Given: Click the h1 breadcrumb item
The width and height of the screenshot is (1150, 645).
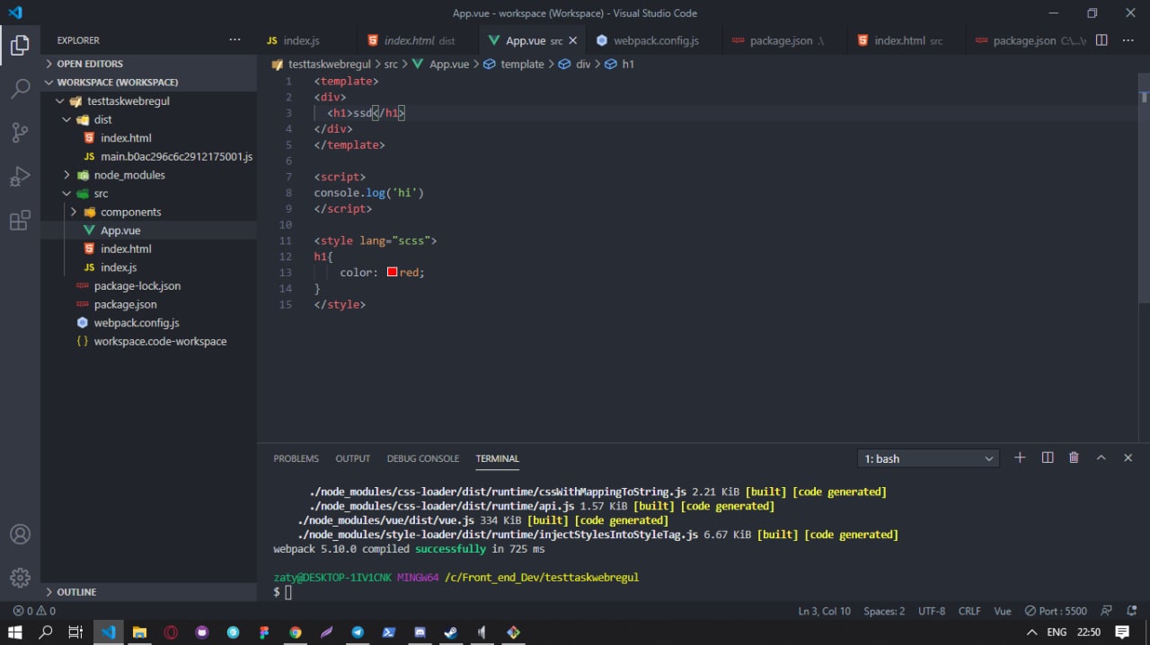Looking at the screenshot, I should pyautogui.click(x=620, y=65).
